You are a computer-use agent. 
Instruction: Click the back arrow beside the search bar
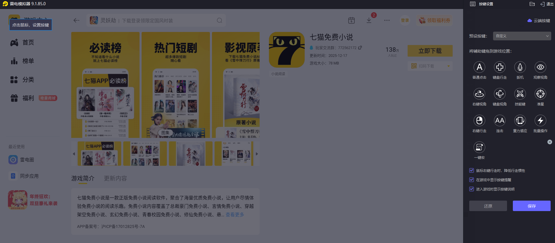76,20
